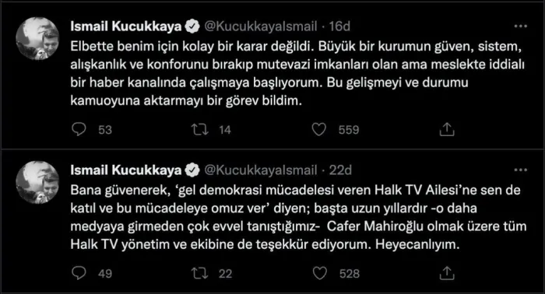Image resolution: width=545 pixels, height=294 pixels.
Task: Open profile picture on the first tweet
Action: tap(37, 39)
